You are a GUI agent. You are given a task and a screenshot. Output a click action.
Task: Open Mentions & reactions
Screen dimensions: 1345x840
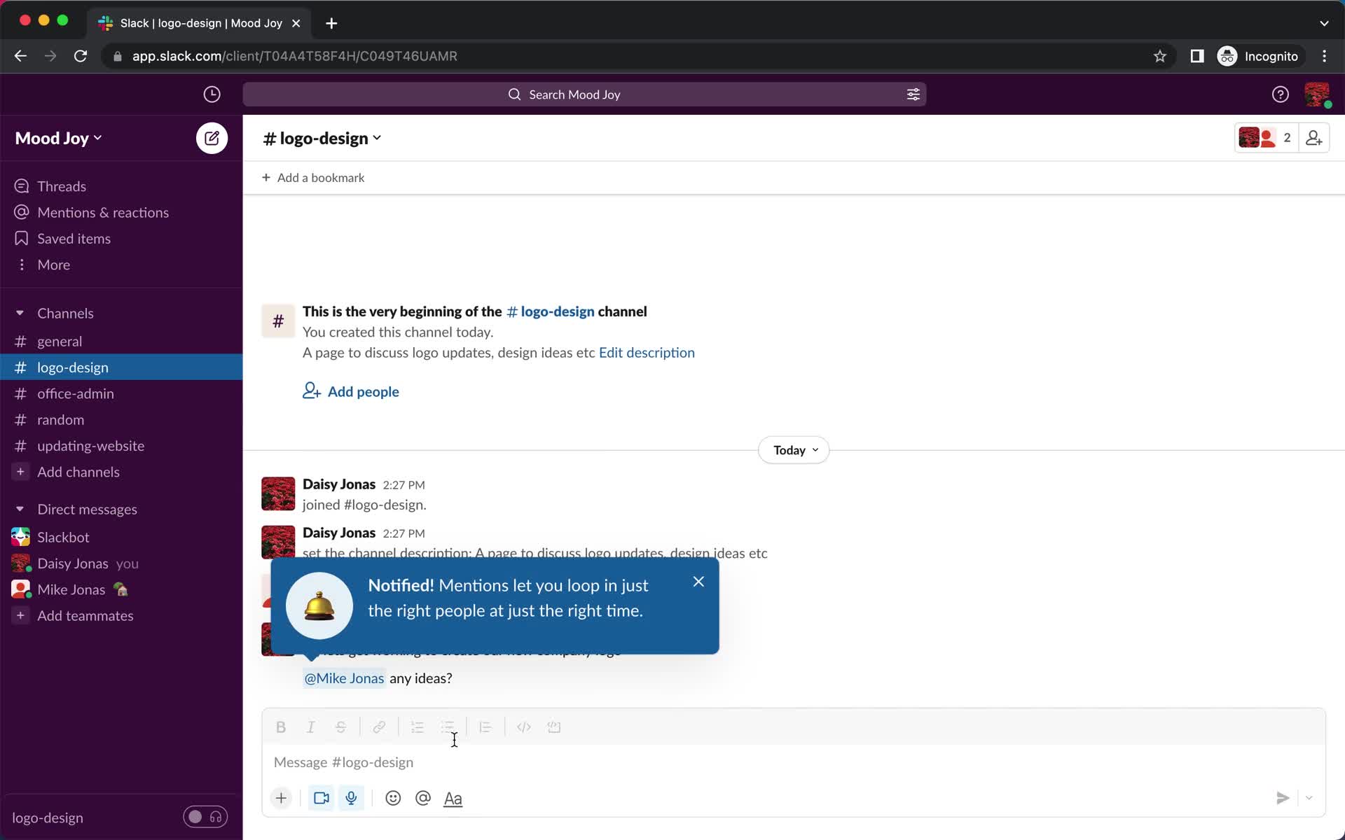[x=121, y=212]
